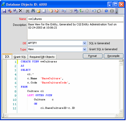Click the two linked windows icon
Image resolution: width=137 pixels, height=122 pixels.
[x=63, y=11]
